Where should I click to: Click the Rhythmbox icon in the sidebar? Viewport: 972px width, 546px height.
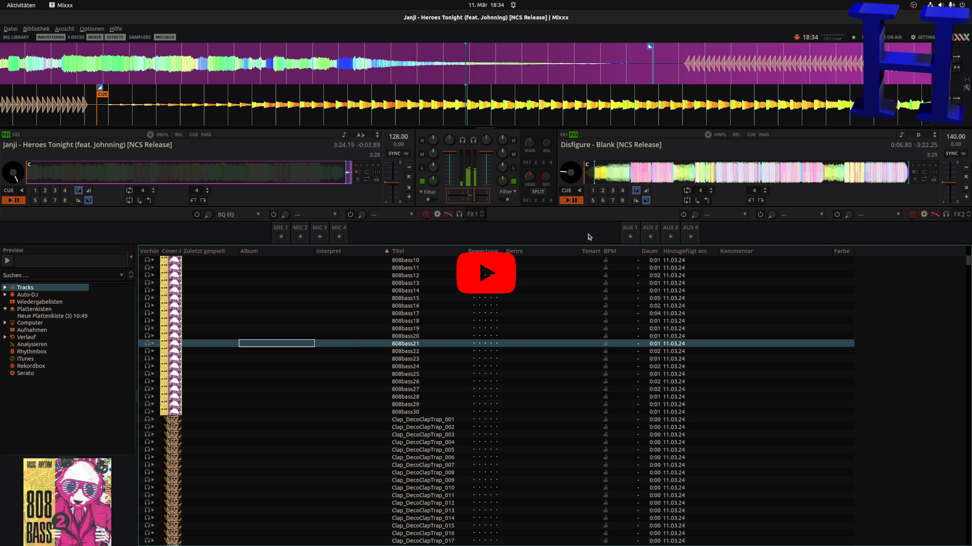click(x=12, y=351)
